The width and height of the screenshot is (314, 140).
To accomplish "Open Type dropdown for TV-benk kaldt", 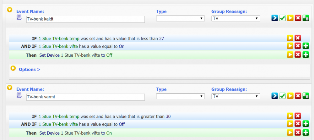I will pyautogui.click(x=180, y=18).
